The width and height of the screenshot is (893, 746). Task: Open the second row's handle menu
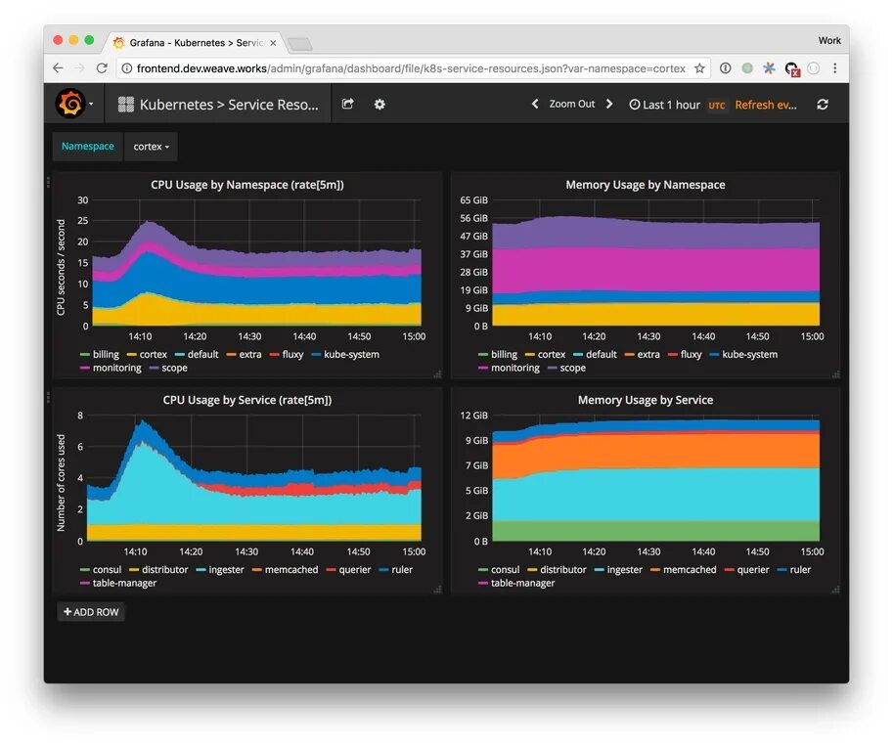tap(48, 398)
